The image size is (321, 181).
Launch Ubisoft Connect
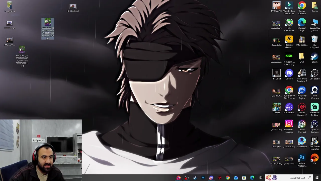point(302,127)
